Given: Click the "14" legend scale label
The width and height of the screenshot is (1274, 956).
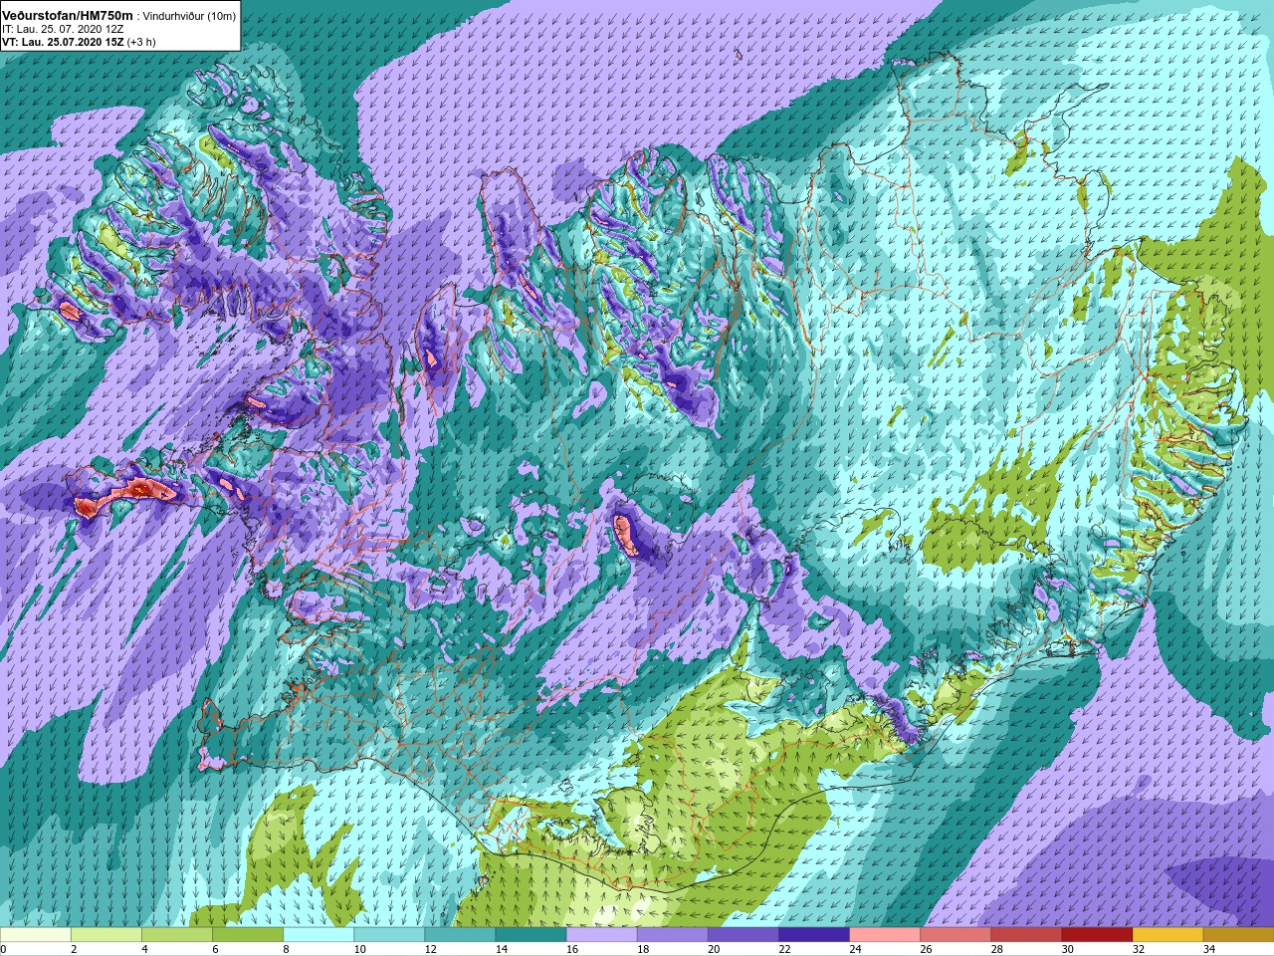Looking at the screenshot, I should point(501,949).
